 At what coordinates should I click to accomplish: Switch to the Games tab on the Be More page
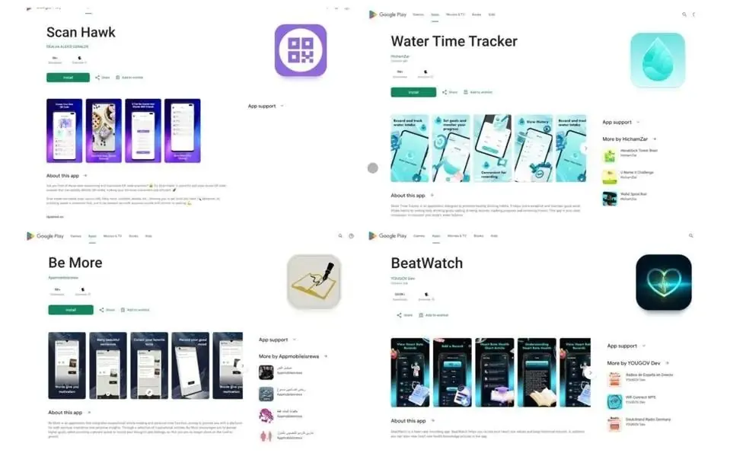(x=76, y=236)
